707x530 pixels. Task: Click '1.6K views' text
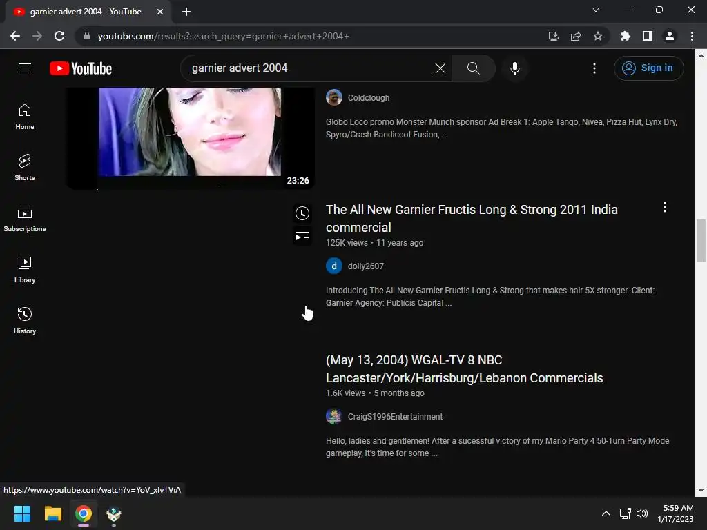[x=345, y=393]
